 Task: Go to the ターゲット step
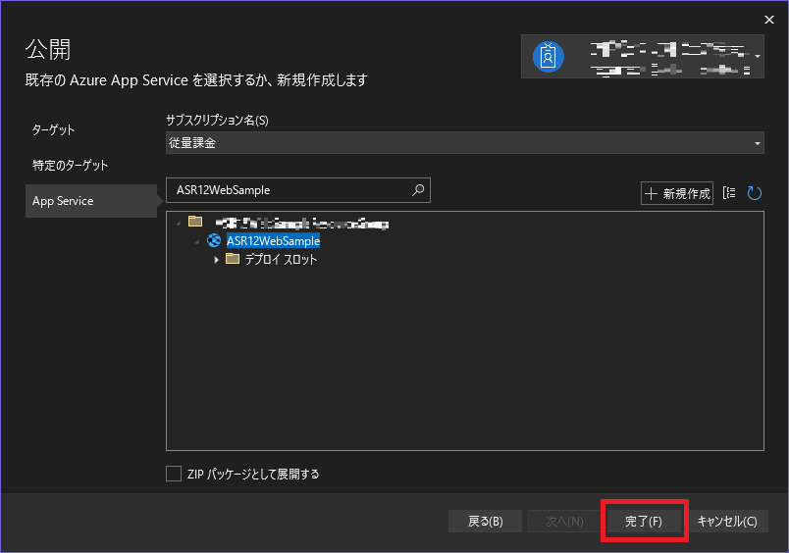tap(53, 130)
